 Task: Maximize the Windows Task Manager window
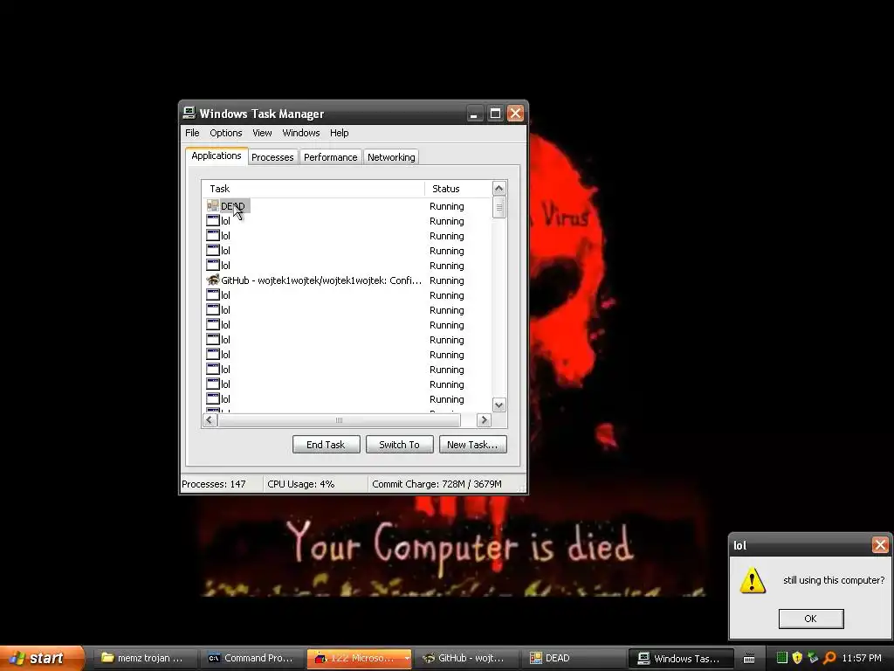coord(495,114)
